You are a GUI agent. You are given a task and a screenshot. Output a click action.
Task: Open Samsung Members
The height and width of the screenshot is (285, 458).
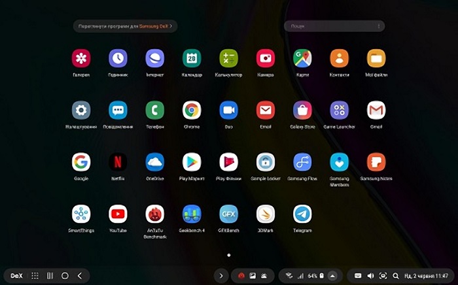point(340,162)
